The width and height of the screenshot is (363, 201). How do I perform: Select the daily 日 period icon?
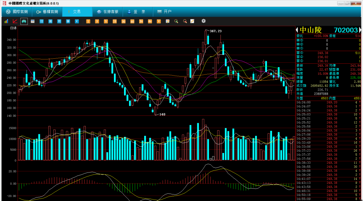pyautogui.click(x=41, y=21)
